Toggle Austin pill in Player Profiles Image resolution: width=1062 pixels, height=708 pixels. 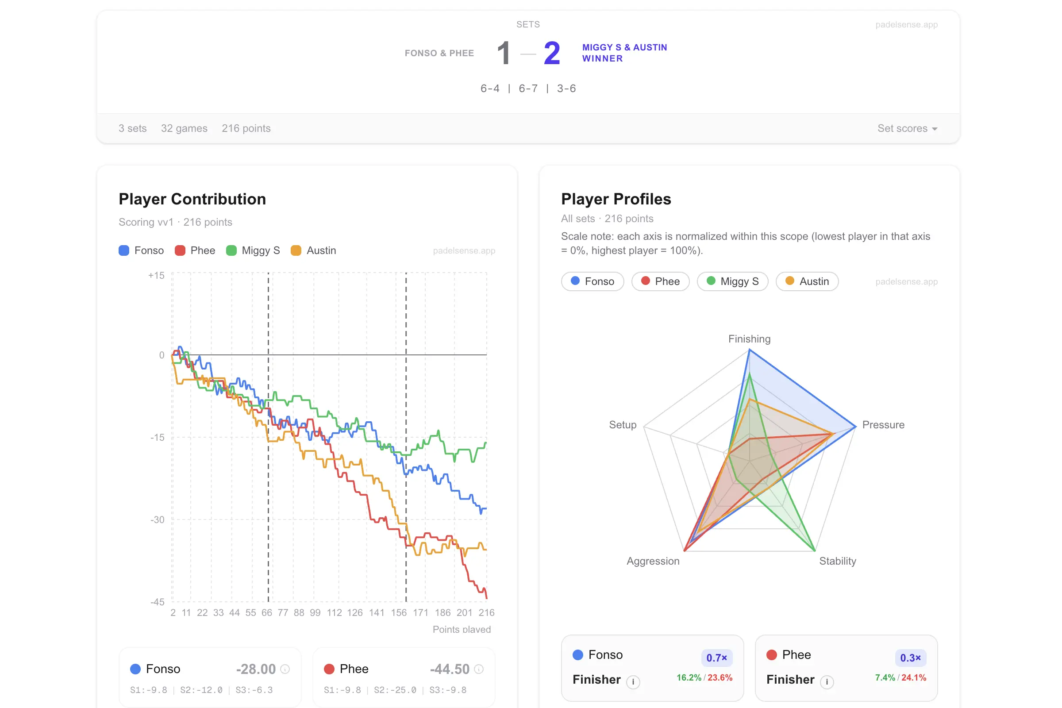[807, 281]
